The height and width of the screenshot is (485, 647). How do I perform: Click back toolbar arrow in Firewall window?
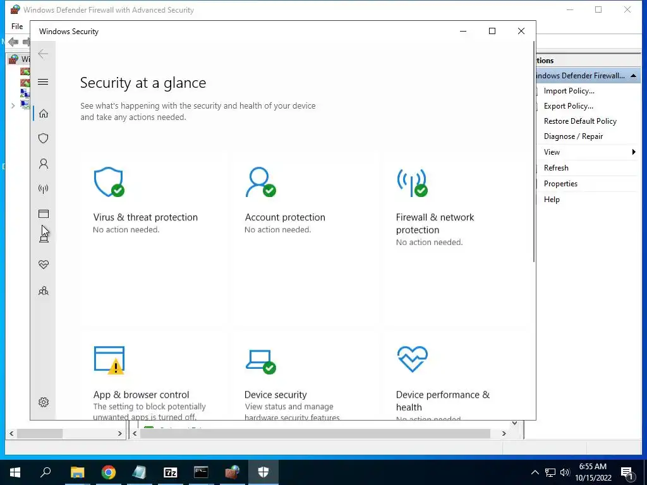(13, 42)
